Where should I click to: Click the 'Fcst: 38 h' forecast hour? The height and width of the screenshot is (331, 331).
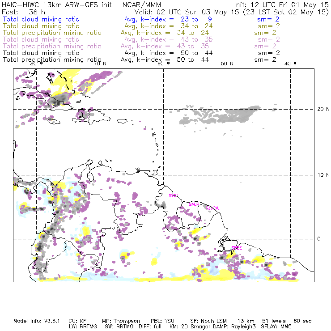pos(23,12)
